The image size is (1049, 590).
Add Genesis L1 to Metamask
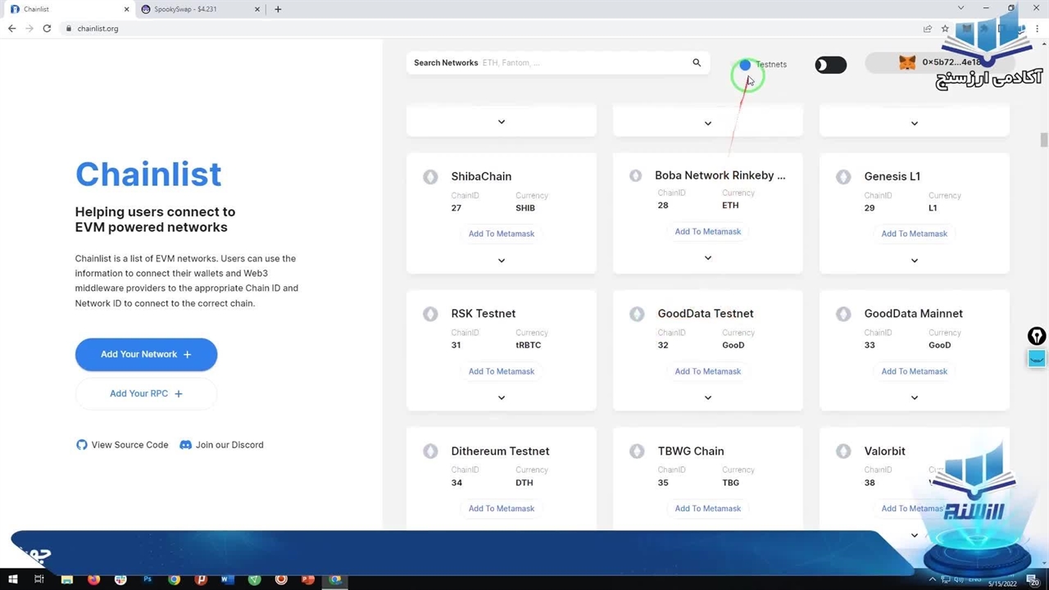[915, 234]
